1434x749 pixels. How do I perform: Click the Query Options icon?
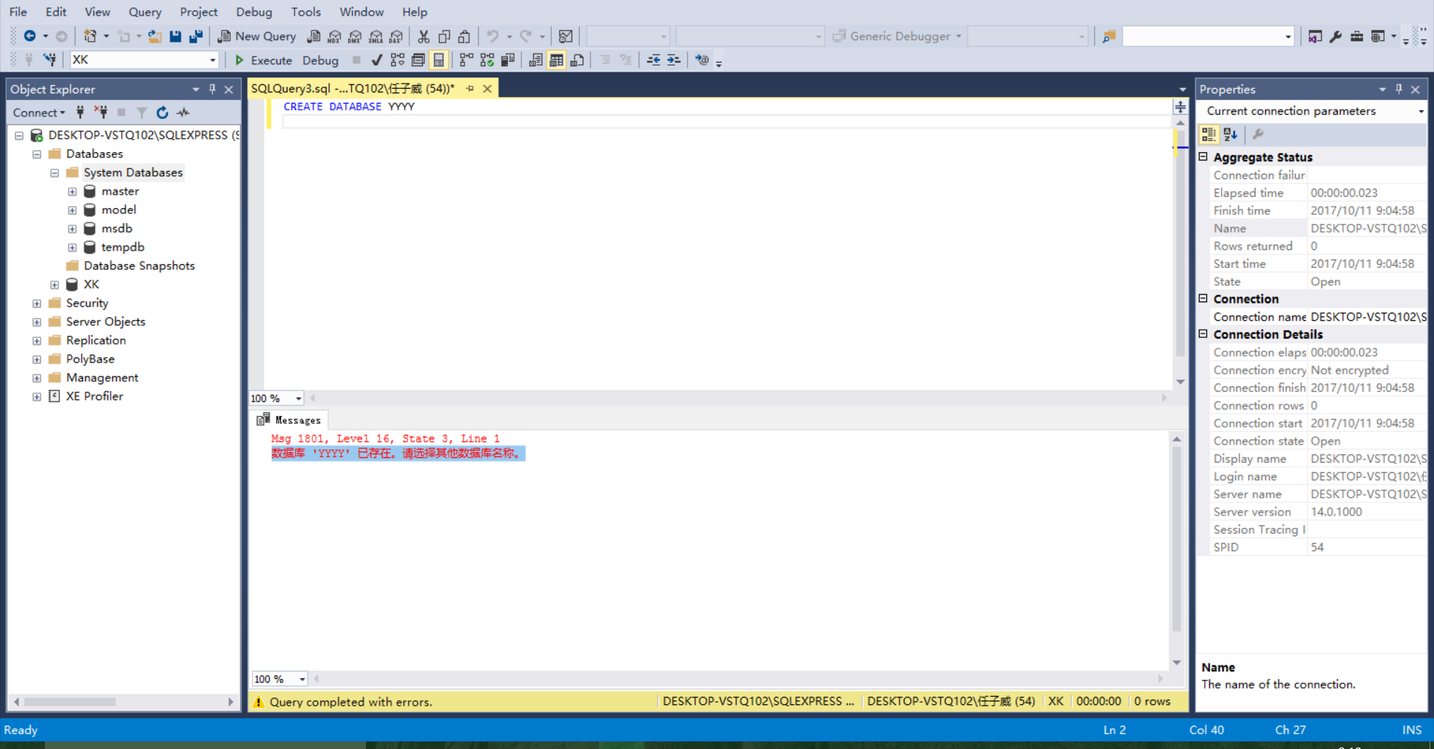(x=418, y=60)
